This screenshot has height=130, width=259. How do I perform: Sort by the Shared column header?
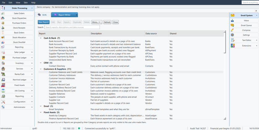click(196, 33)
